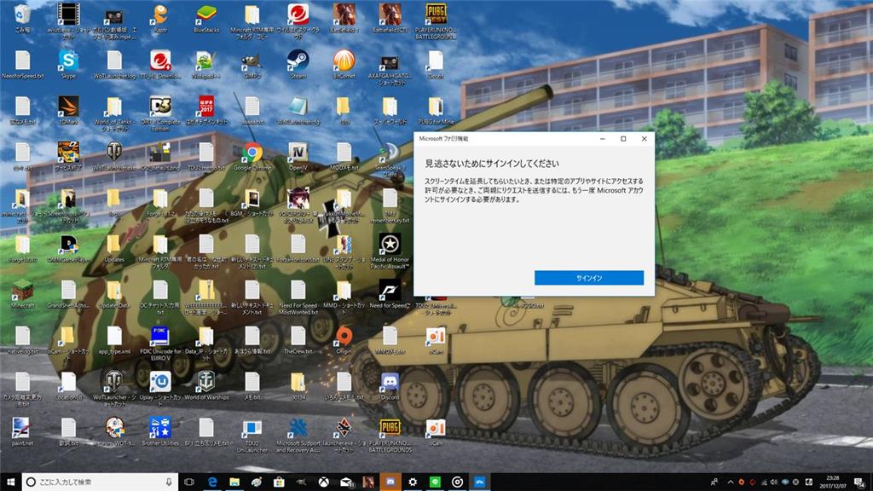
Task: Open Microsoft Store from the taskbar
Action: [279, 482]
